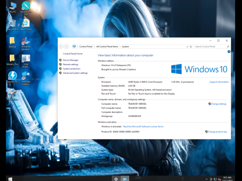Open the Recycle Bin

[x=13, y=25]
